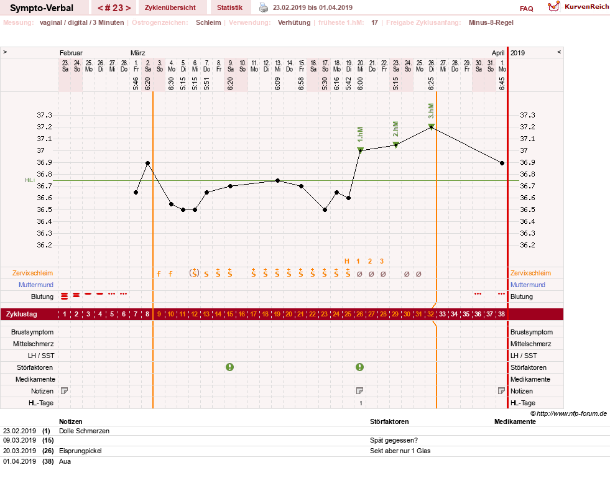
Task: Open the FAQ link
Action: point(526,9)
